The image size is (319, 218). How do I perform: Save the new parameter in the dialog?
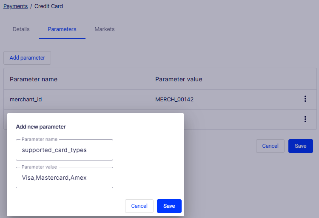[x=169, y=206]
